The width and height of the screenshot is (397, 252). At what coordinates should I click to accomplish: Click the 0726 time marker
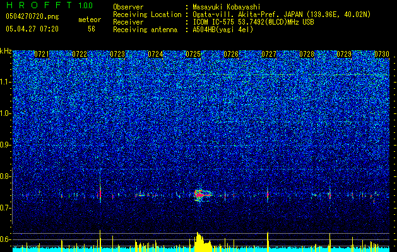[x=231, y=54]
